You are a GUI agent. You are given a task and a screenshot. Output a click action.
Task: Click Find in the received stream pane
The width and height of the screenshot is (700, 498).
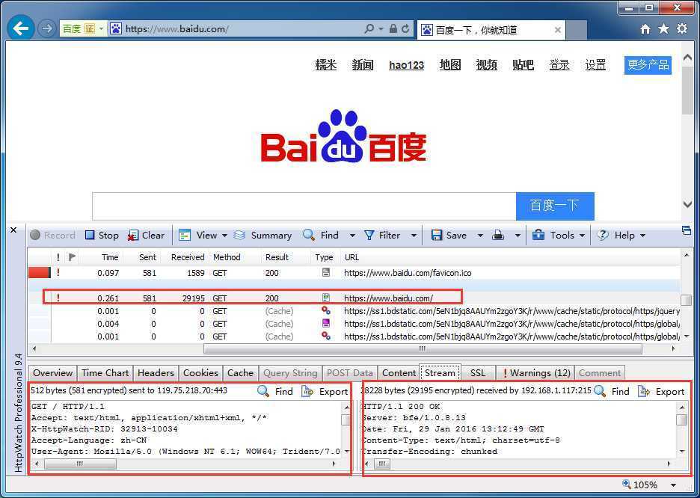point(612,391)
